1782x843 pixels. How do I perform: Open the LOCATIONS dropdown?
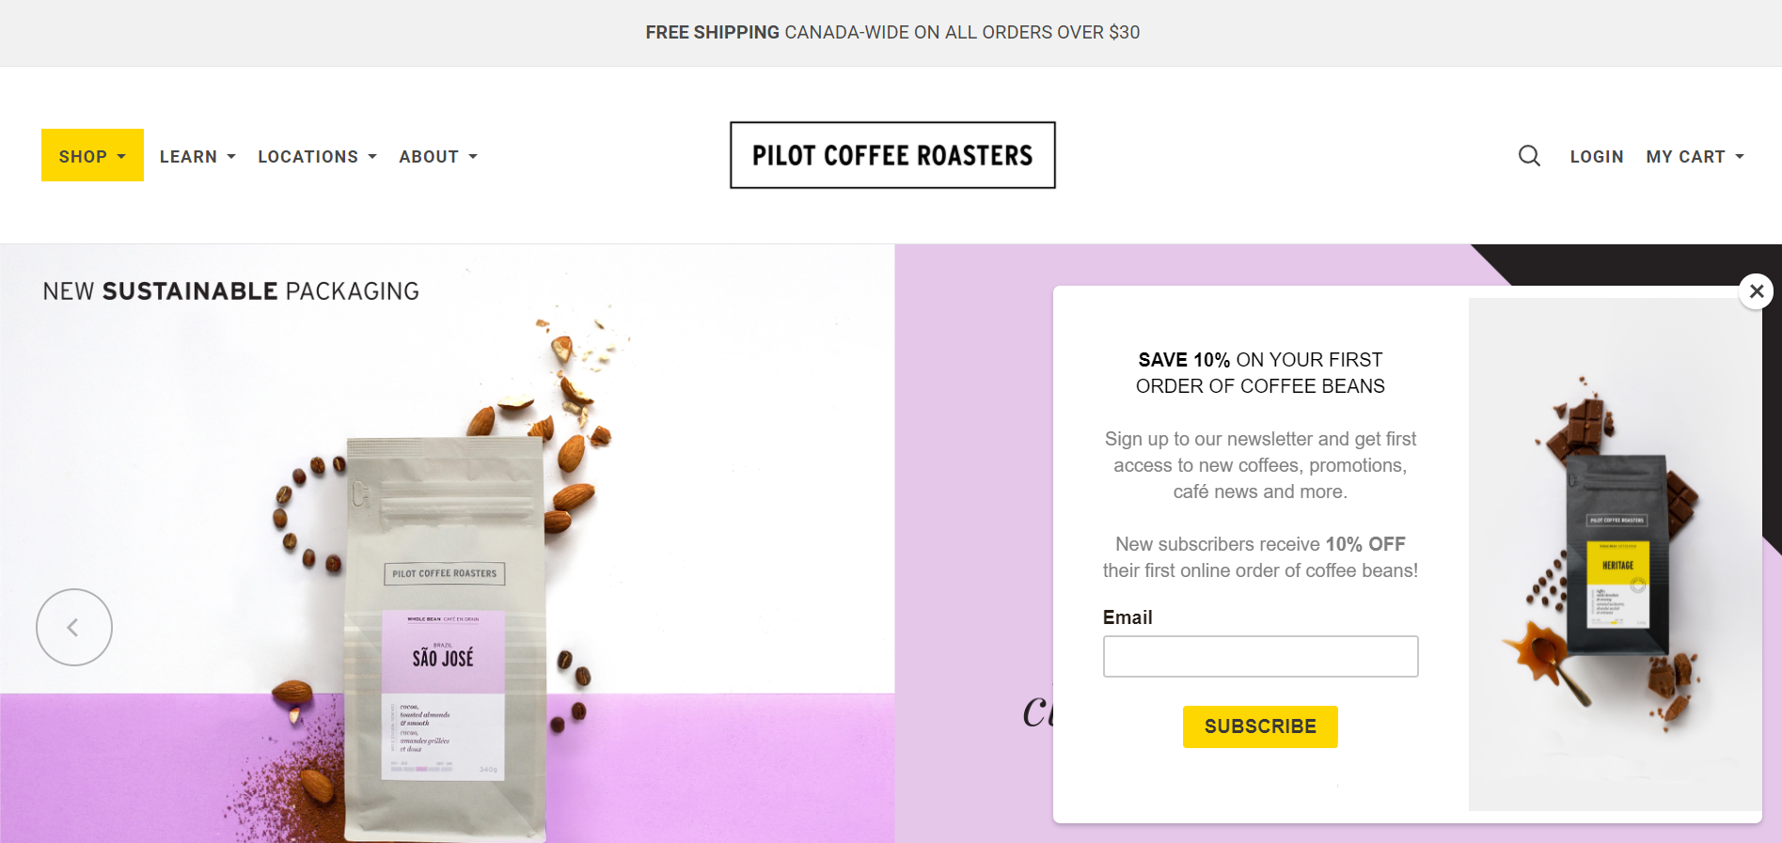point(317,157)
